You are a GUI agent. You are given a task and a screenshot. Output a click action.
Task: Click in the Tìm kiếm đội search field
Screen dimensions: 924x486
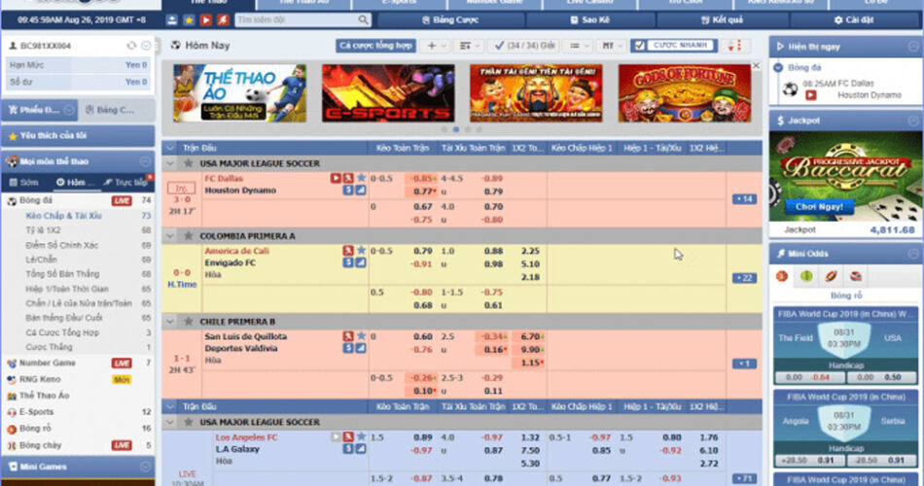point(292,19)
